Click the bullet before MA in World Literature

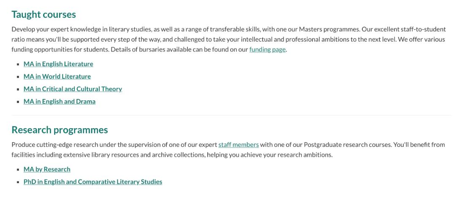click(18, 77)
